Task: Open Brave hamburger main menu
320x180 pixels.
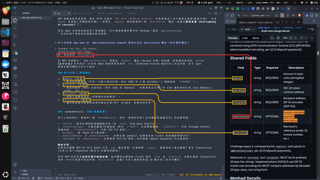Action: pyautogui.click(x=317, y=15)
